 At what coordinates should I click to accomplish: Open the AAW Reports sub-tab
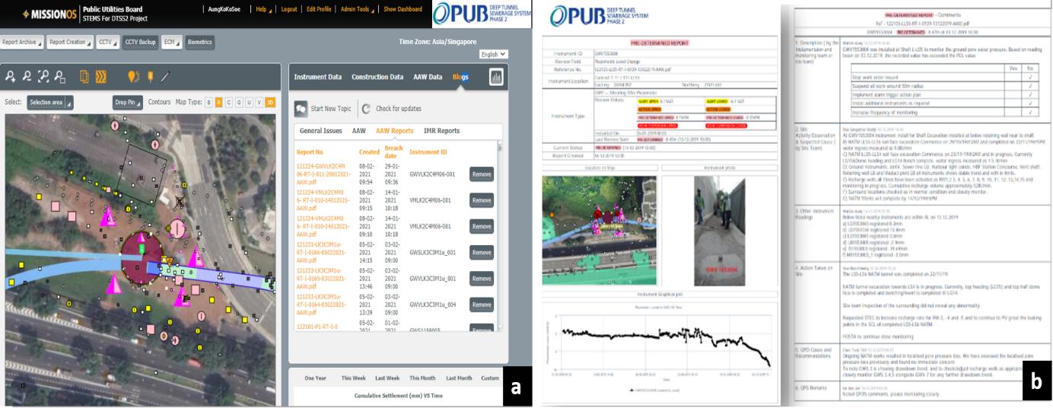pos(394,131)
